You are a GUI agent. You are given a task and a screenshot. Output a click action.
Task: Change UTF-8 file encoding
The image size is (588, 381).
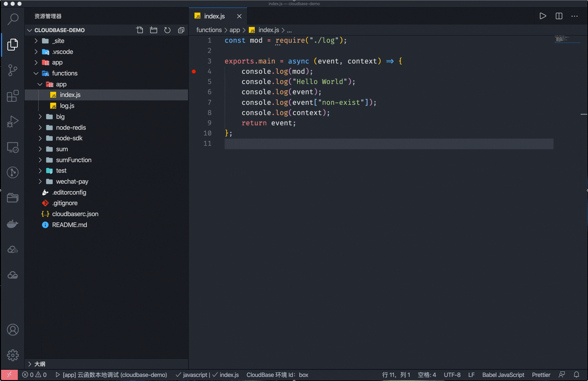tap(452, 375)
